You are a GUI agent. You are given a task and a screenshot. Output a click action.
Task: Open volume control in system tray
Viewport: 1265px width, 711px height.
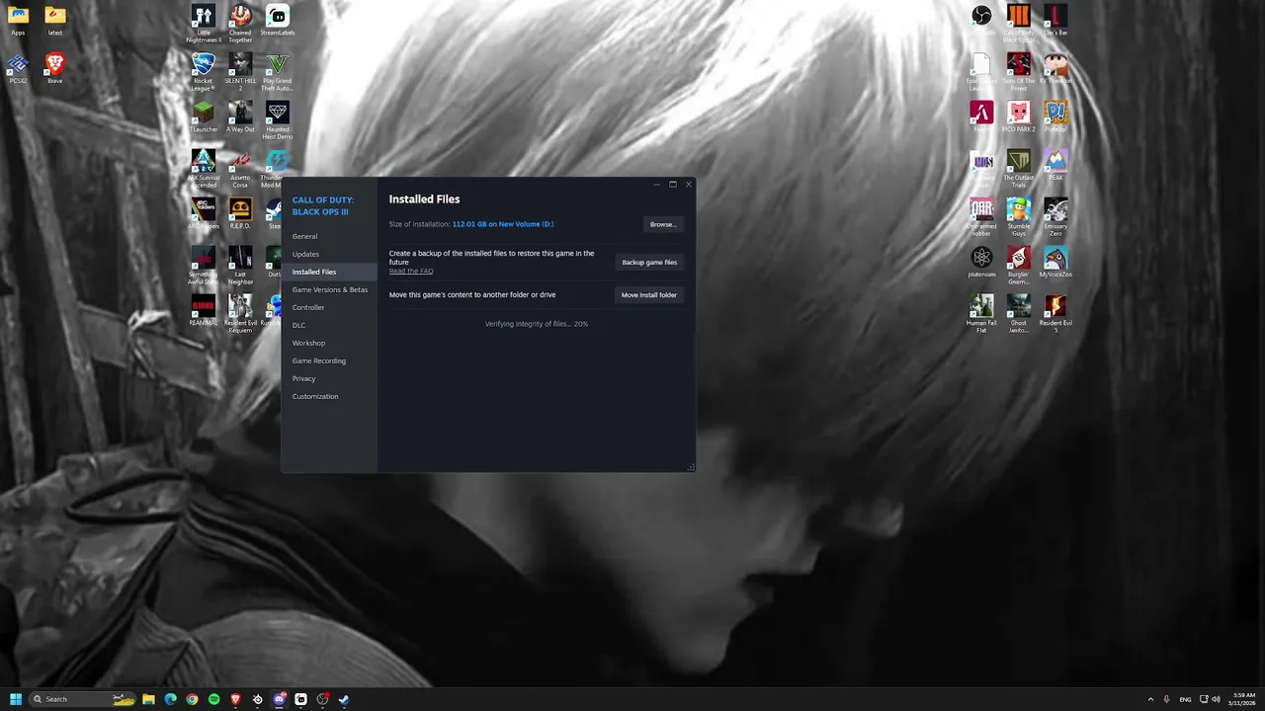(x=1216, y=699)
